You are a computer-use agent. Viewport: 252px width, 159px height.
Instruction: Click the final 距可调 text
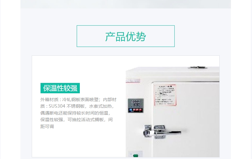(x=47, y=126)
